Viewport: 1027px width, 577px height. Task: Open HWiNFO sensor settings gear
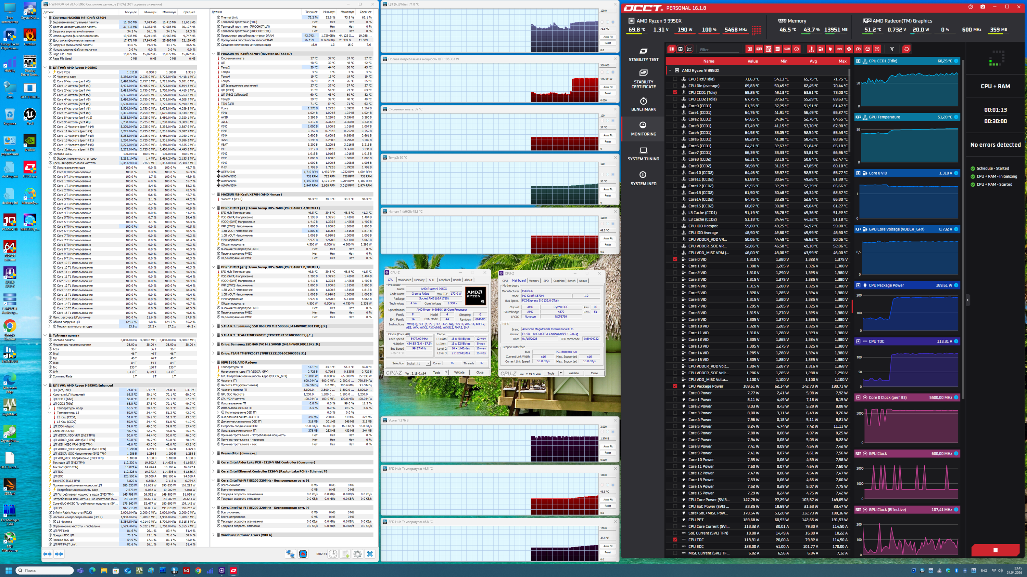coord(358,554)
